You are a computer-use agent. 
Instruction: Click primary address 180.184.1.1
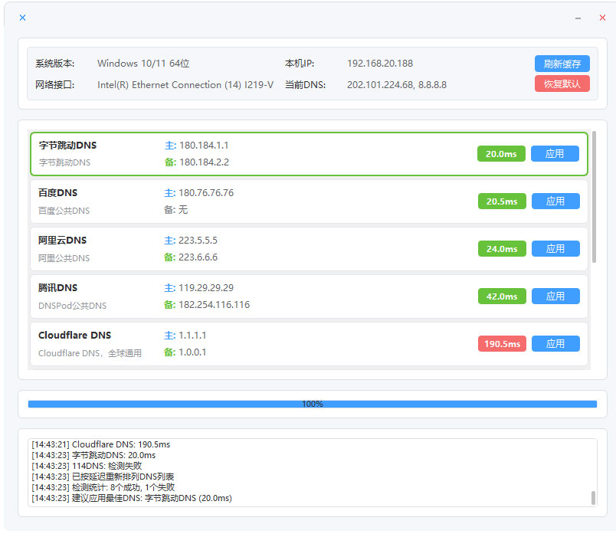pyautogui.click(x=204, y=146)
